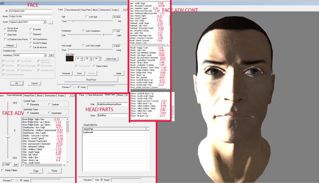Tick No VATS Melee
319x183 pixels.
pos(31,43)
